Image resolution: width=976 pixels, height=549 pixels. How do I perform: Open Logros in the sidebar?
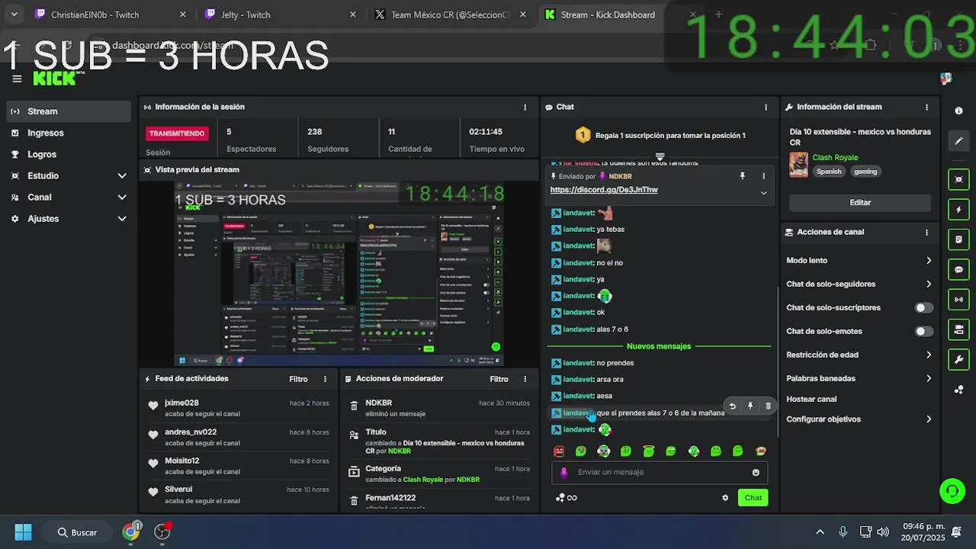point(69,154)
